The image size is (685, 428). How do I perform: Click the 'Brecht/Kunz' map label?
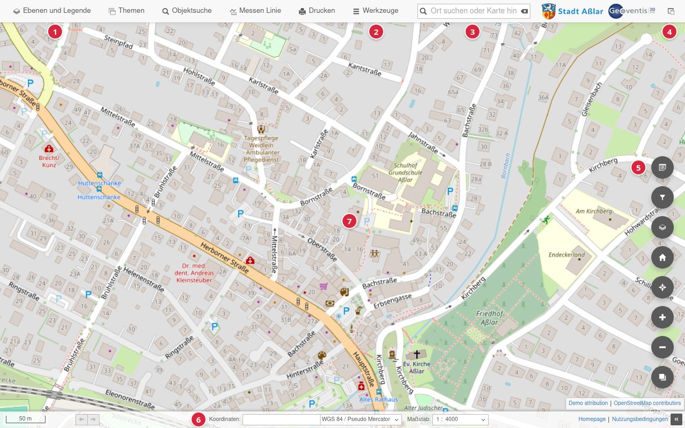(x=49, y=161)
